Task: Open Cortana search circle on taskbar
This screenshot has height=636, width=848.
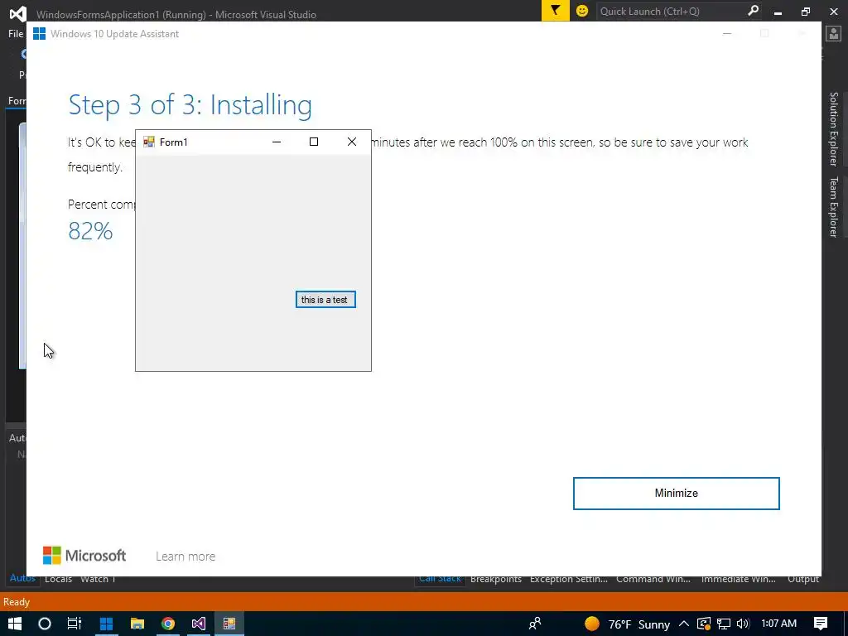Action: [x=45, y=624]
